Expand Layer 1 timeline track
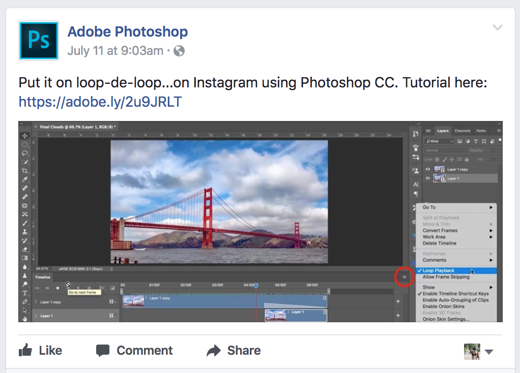 click(36, 316)
